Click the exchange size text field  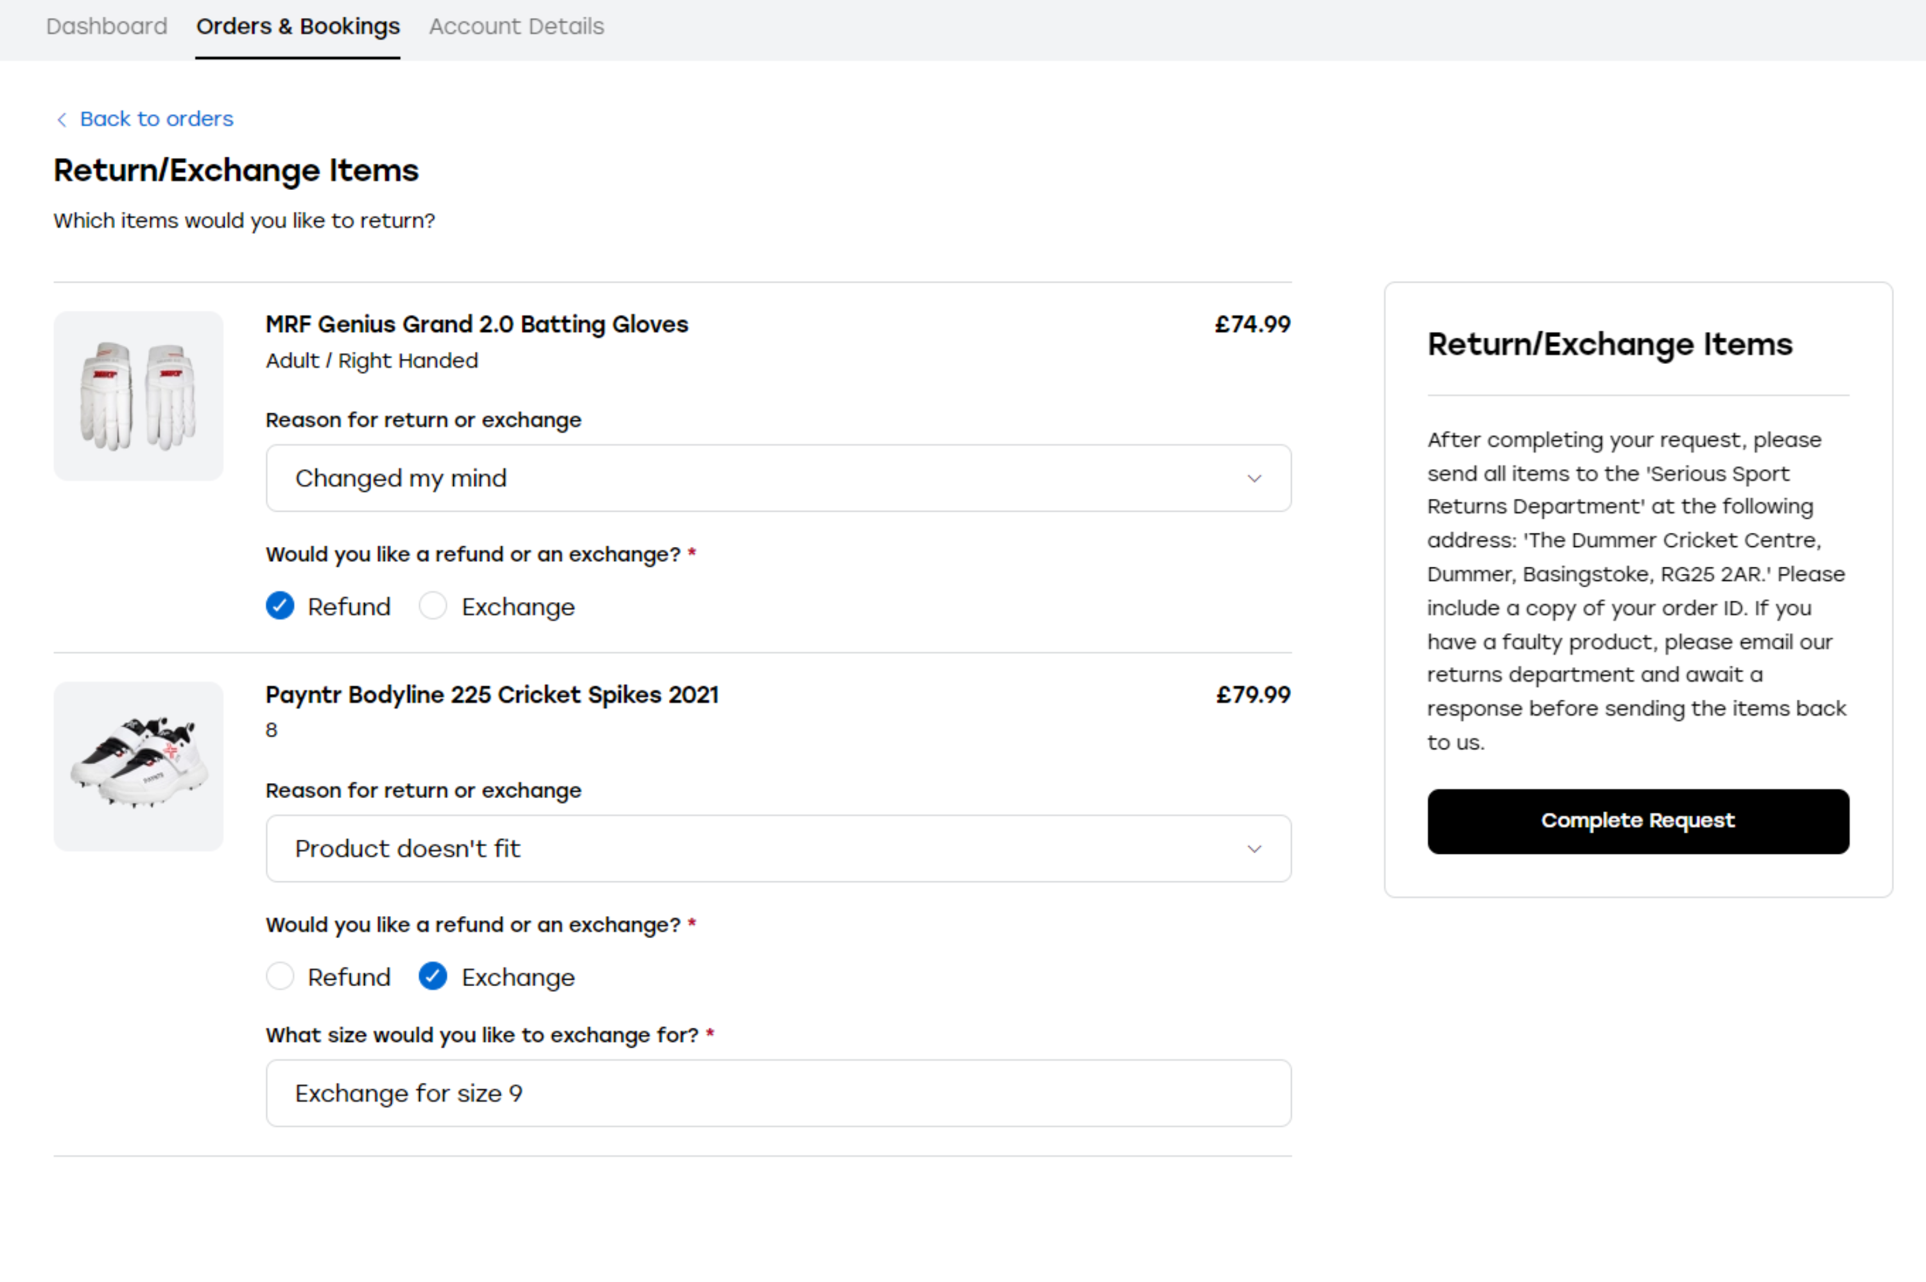[777, 1093]
